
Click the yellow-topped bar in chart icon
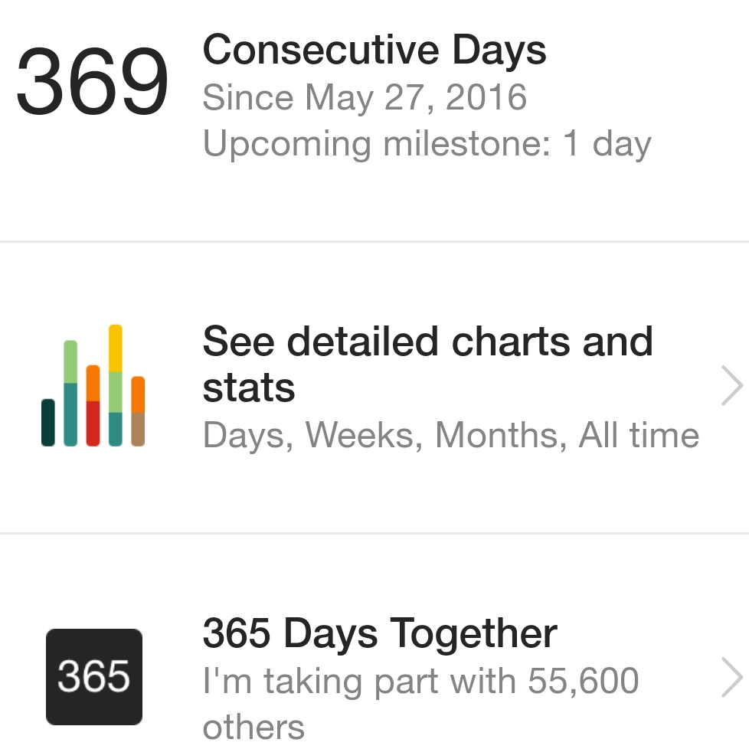point(116,385)
